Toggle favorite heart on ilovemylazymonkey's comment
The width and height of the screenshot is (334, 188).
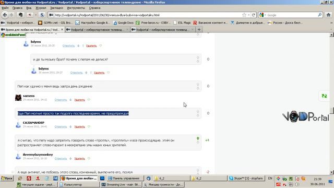click(x=89, y=158)
